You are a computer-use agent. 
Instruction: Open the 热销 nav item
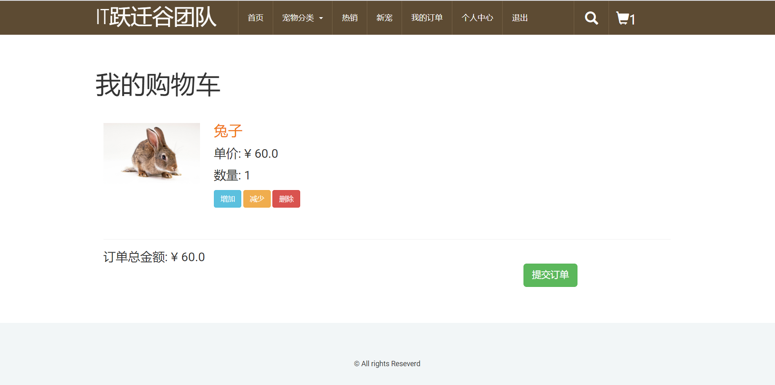click(350, 18)
